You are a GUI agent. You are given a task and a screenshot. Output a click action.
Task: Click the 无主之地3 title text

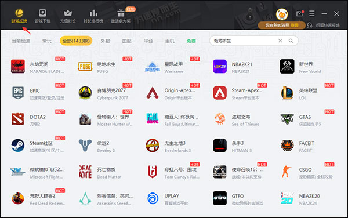point(175,143)
